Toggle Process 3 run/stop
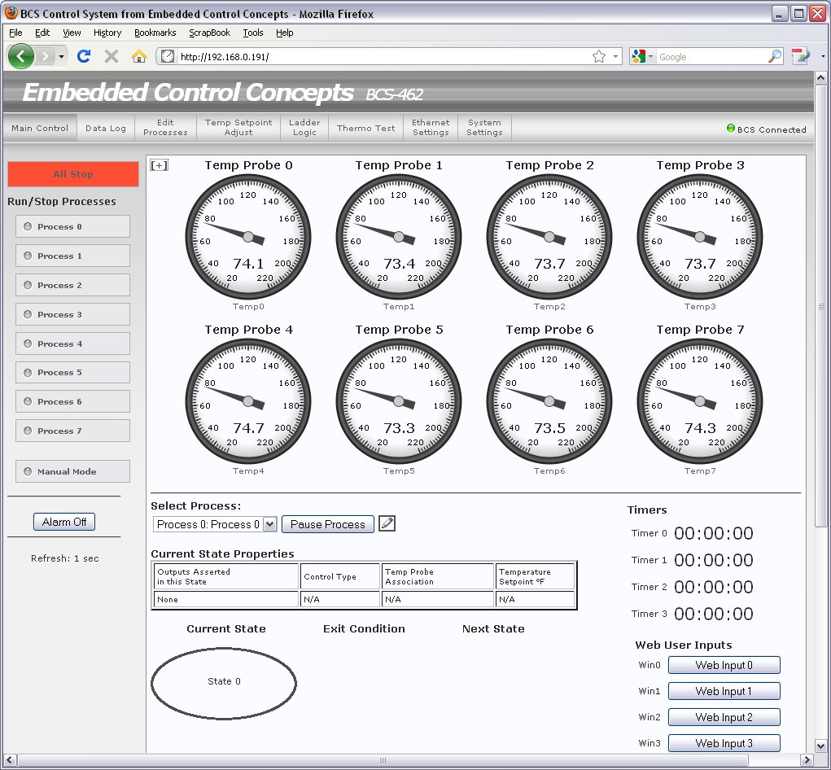 tap(72, 314)
